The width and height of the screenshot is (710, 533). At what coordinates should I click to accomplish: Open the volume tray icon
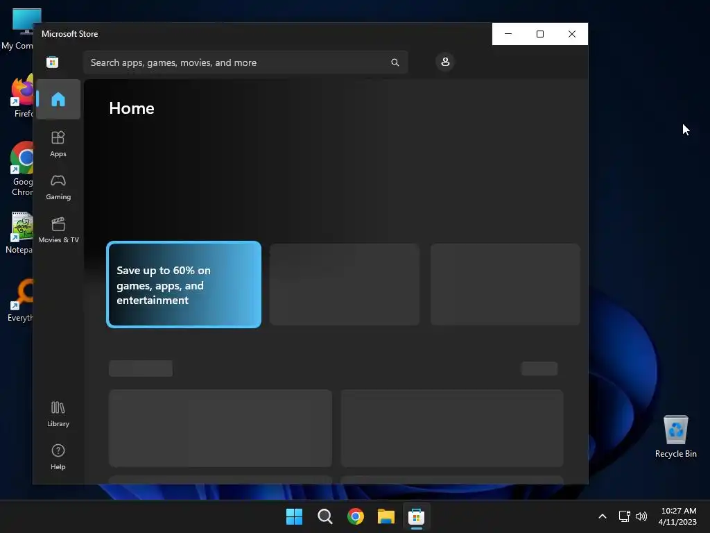(x=641, y=516)
